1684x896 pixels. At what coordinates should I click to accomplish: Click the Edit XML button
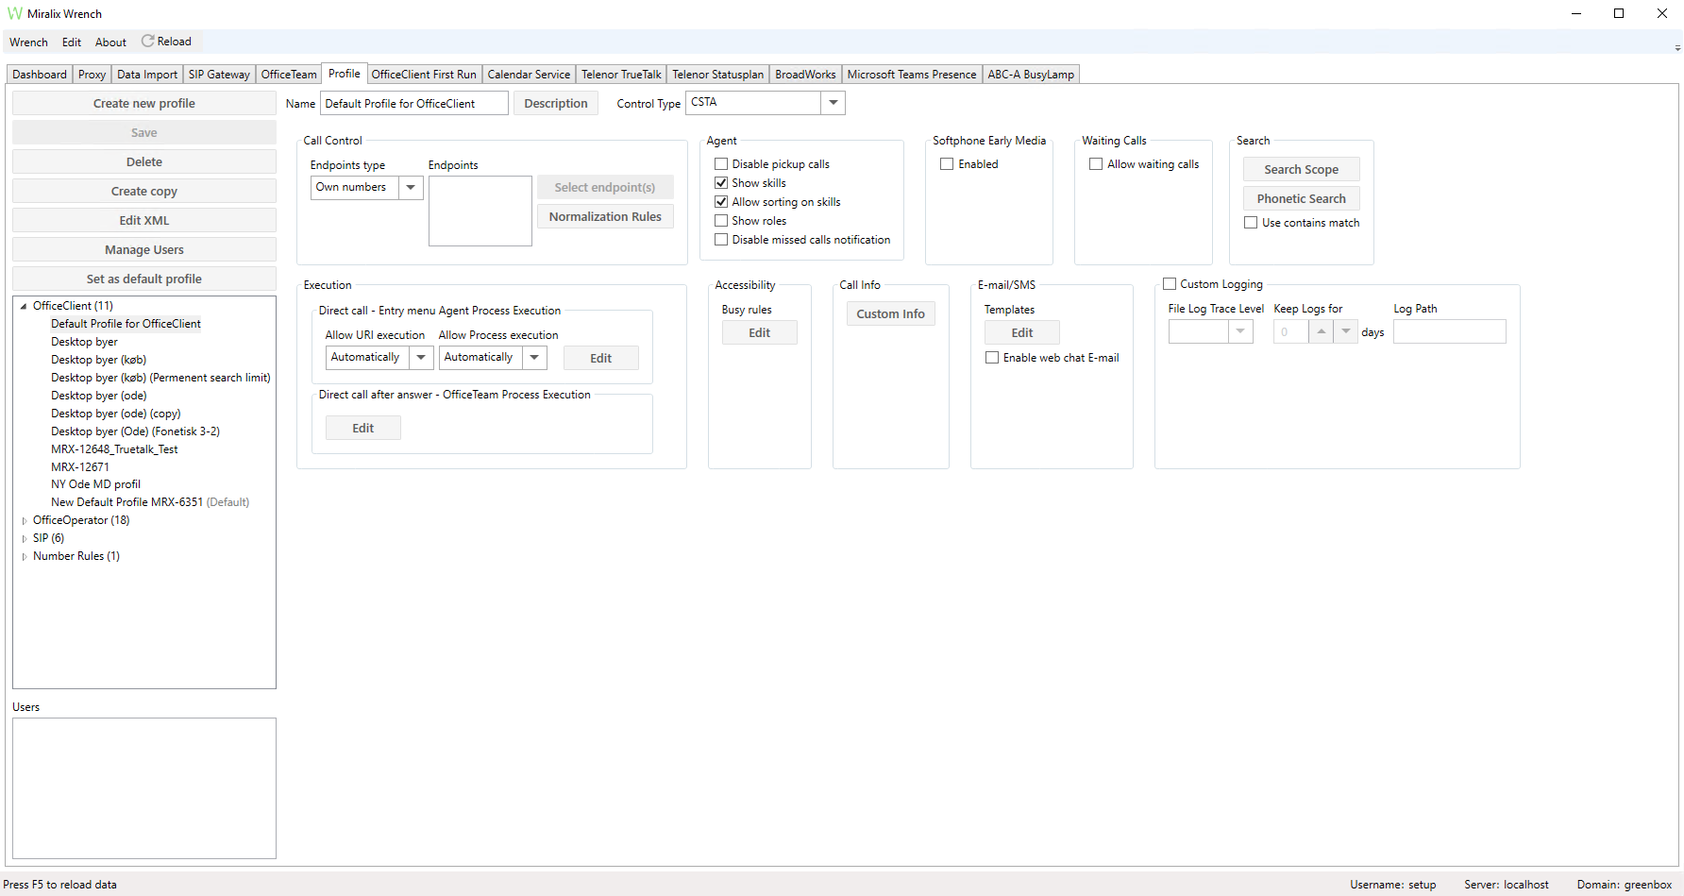[144, 221]
